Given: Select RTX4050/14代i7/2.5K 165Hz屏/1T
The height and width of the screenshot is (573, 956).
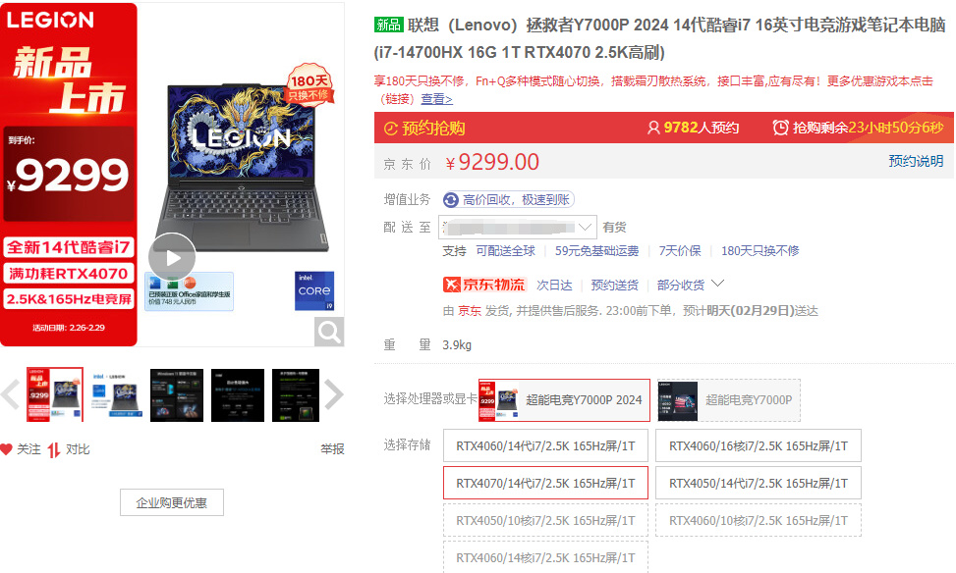Looking at the screenshot, I should [759, 484].
